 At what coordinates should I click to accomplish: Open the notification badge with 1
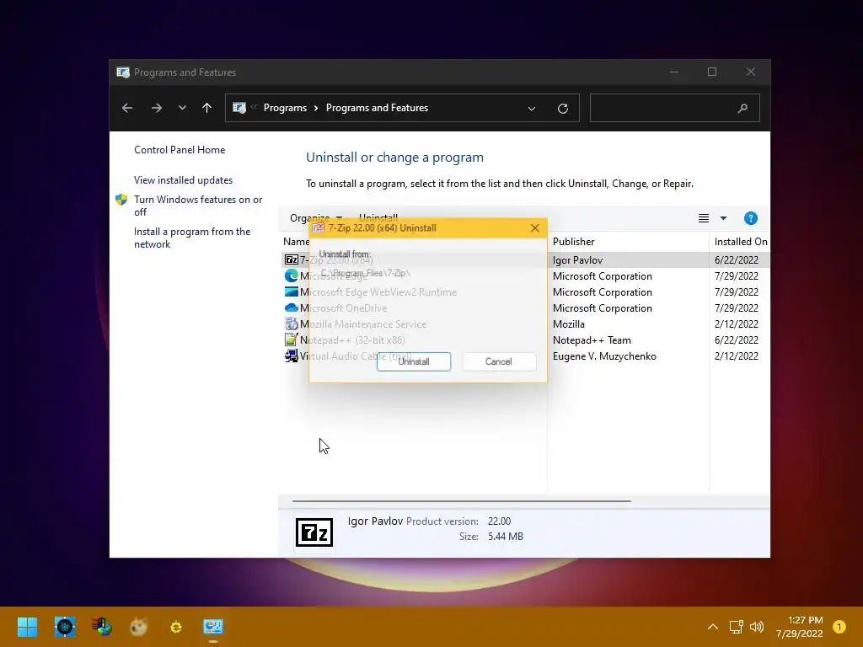[x=839, y=627]
